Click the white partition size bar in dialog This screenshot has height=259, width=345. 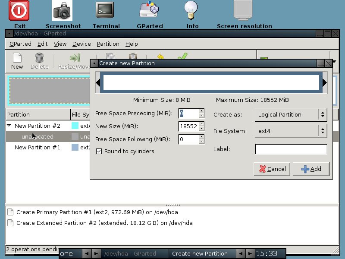pos(211,82)
